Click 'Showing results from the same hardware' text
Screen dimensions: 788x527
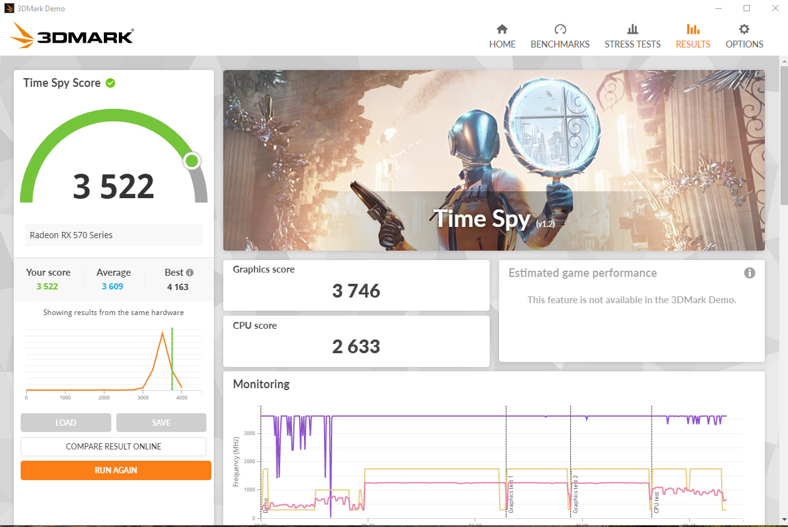point(113,313)
